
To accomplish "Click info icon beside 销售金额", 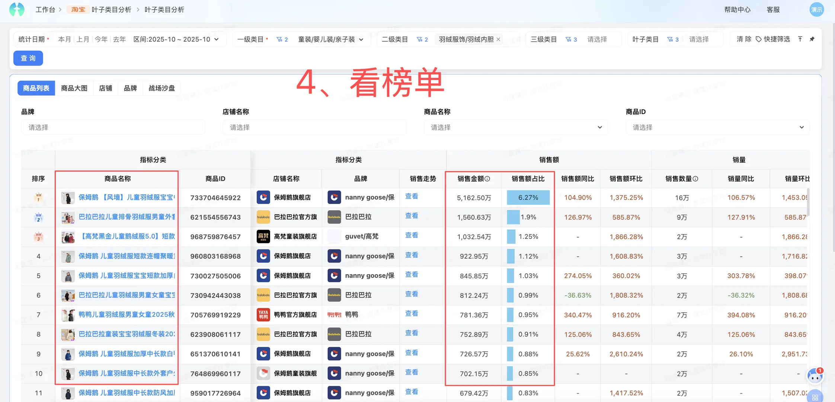I will coord(487,179).
